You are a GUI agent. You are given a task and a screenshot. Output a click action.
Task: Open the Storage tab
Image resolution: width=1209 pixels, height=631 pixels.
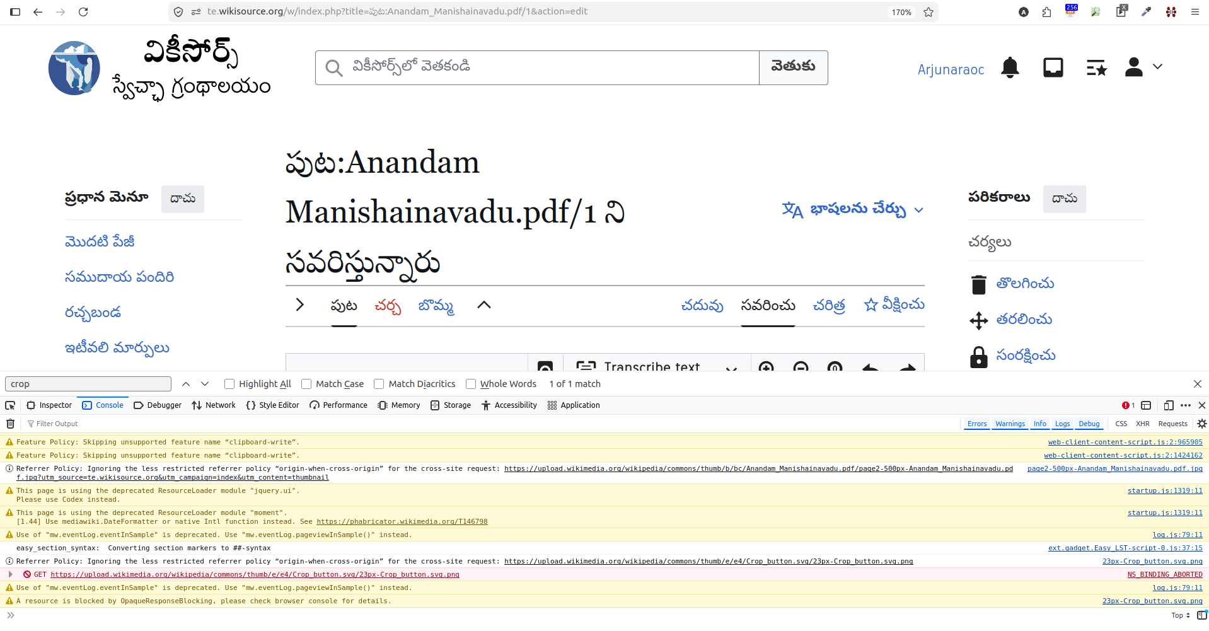(x=451, y=405)
